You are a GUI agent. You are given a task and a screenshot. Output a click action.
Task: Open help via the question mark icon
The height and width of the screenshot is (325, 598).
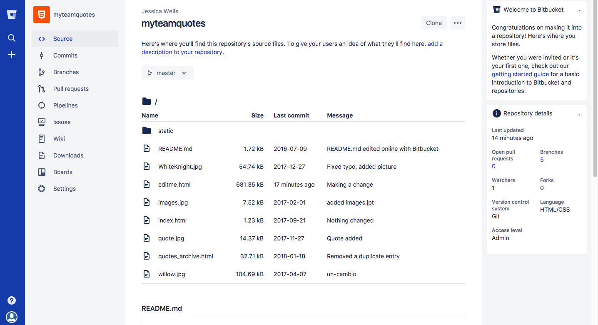(12, 300)
